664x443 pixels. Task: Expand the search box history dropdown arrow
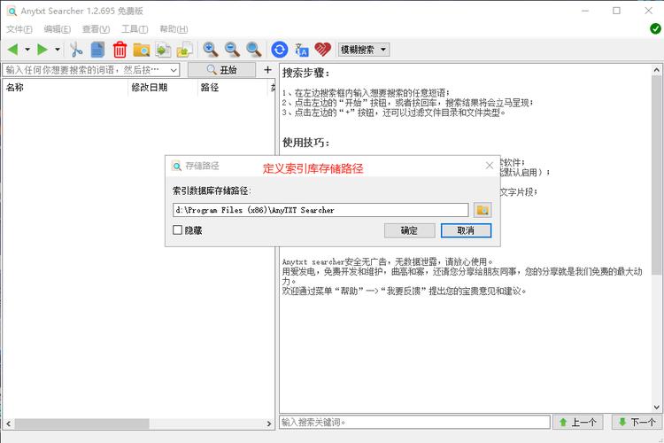click(174, 70)
